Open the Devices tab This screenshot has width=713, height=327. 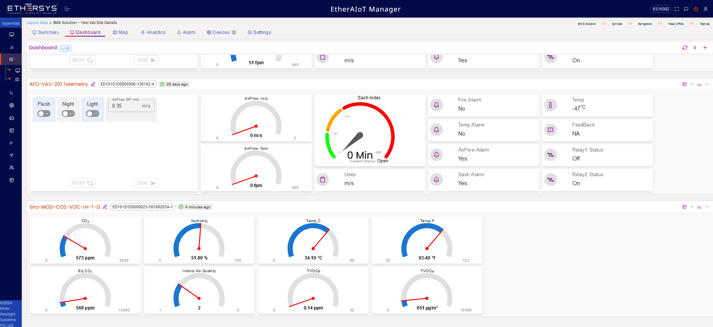tap(221, 32)
